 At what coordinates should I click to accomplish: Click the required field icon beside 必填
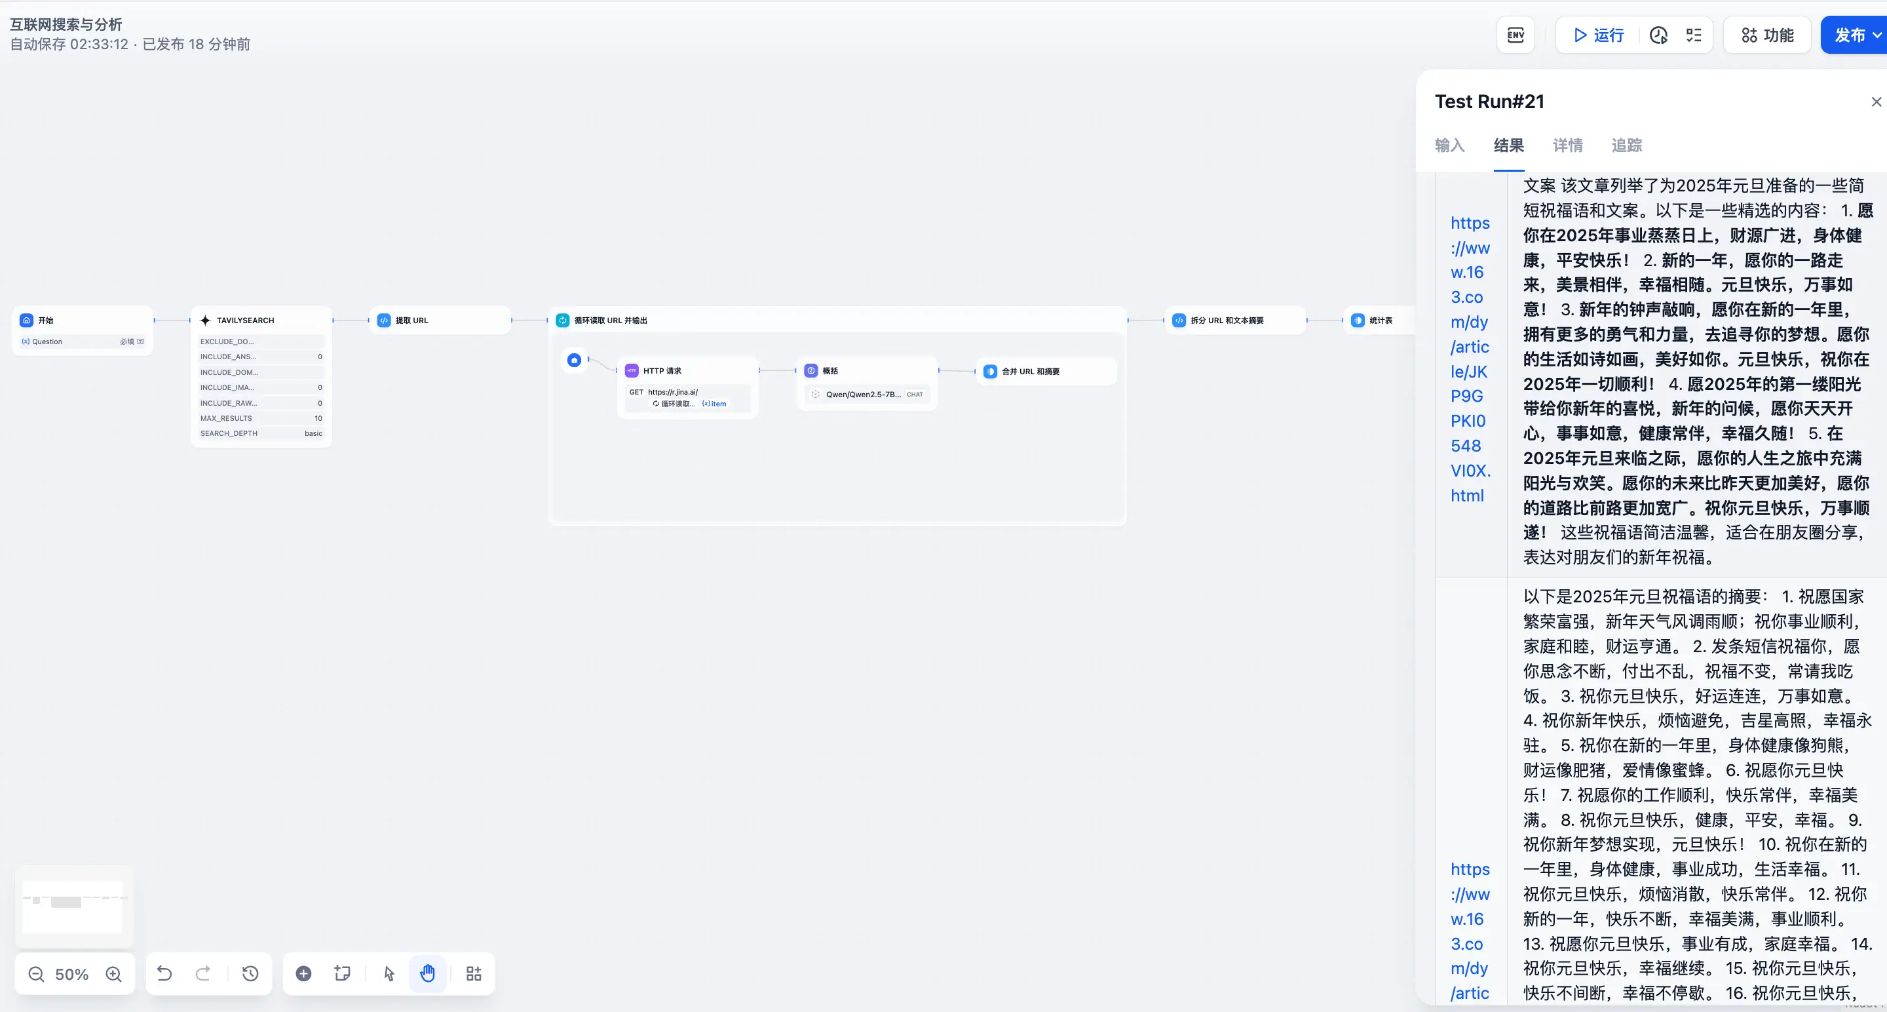141,341
